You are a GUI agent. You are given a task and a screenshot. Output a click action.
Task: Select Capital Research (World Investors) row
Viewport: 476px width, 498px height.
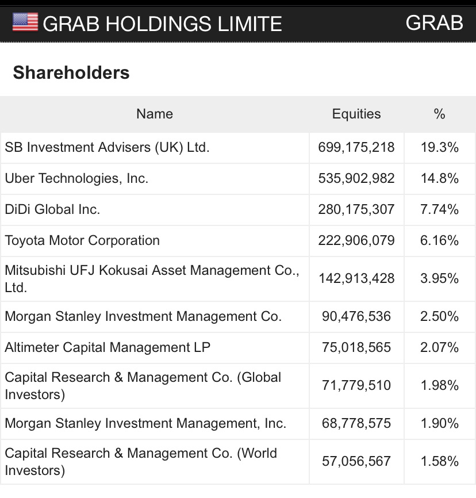click(140, 462)
